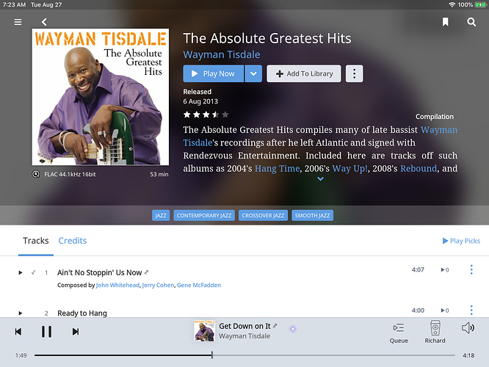489x367 pixels.
Task: Open the Queue icon
Action: pos(399,333)
